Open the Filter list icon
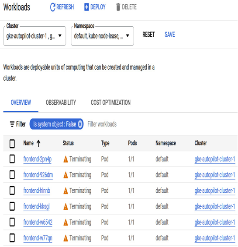This screenshot has width=238, height=247. click(x=12, y=124)
